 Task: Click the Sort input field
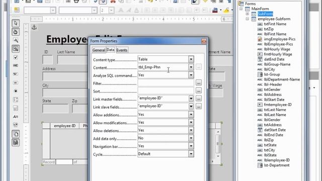tap(166, 90)
